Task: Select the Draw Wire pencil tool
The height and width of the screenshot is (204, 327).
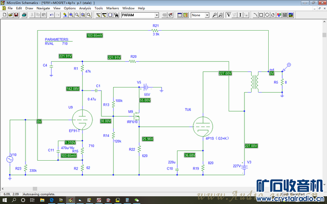Action: [98, 15]
